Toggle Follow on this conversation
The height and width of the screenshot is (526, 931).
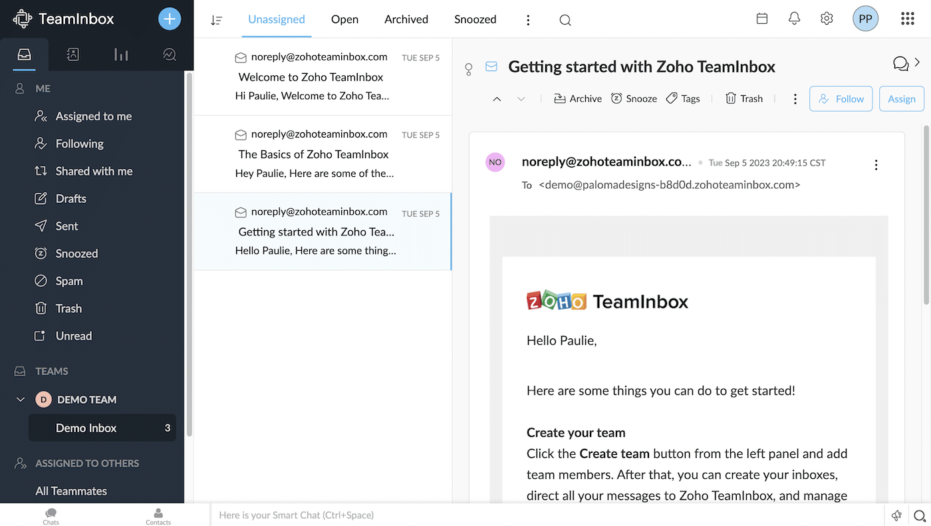[841, 98]
